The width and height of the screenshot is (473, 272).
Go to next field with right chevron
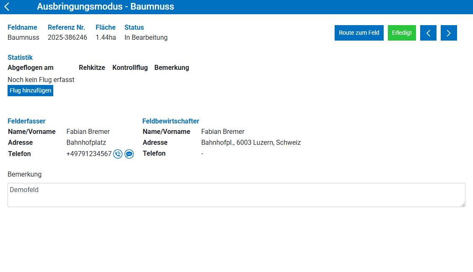pos(449,33)
